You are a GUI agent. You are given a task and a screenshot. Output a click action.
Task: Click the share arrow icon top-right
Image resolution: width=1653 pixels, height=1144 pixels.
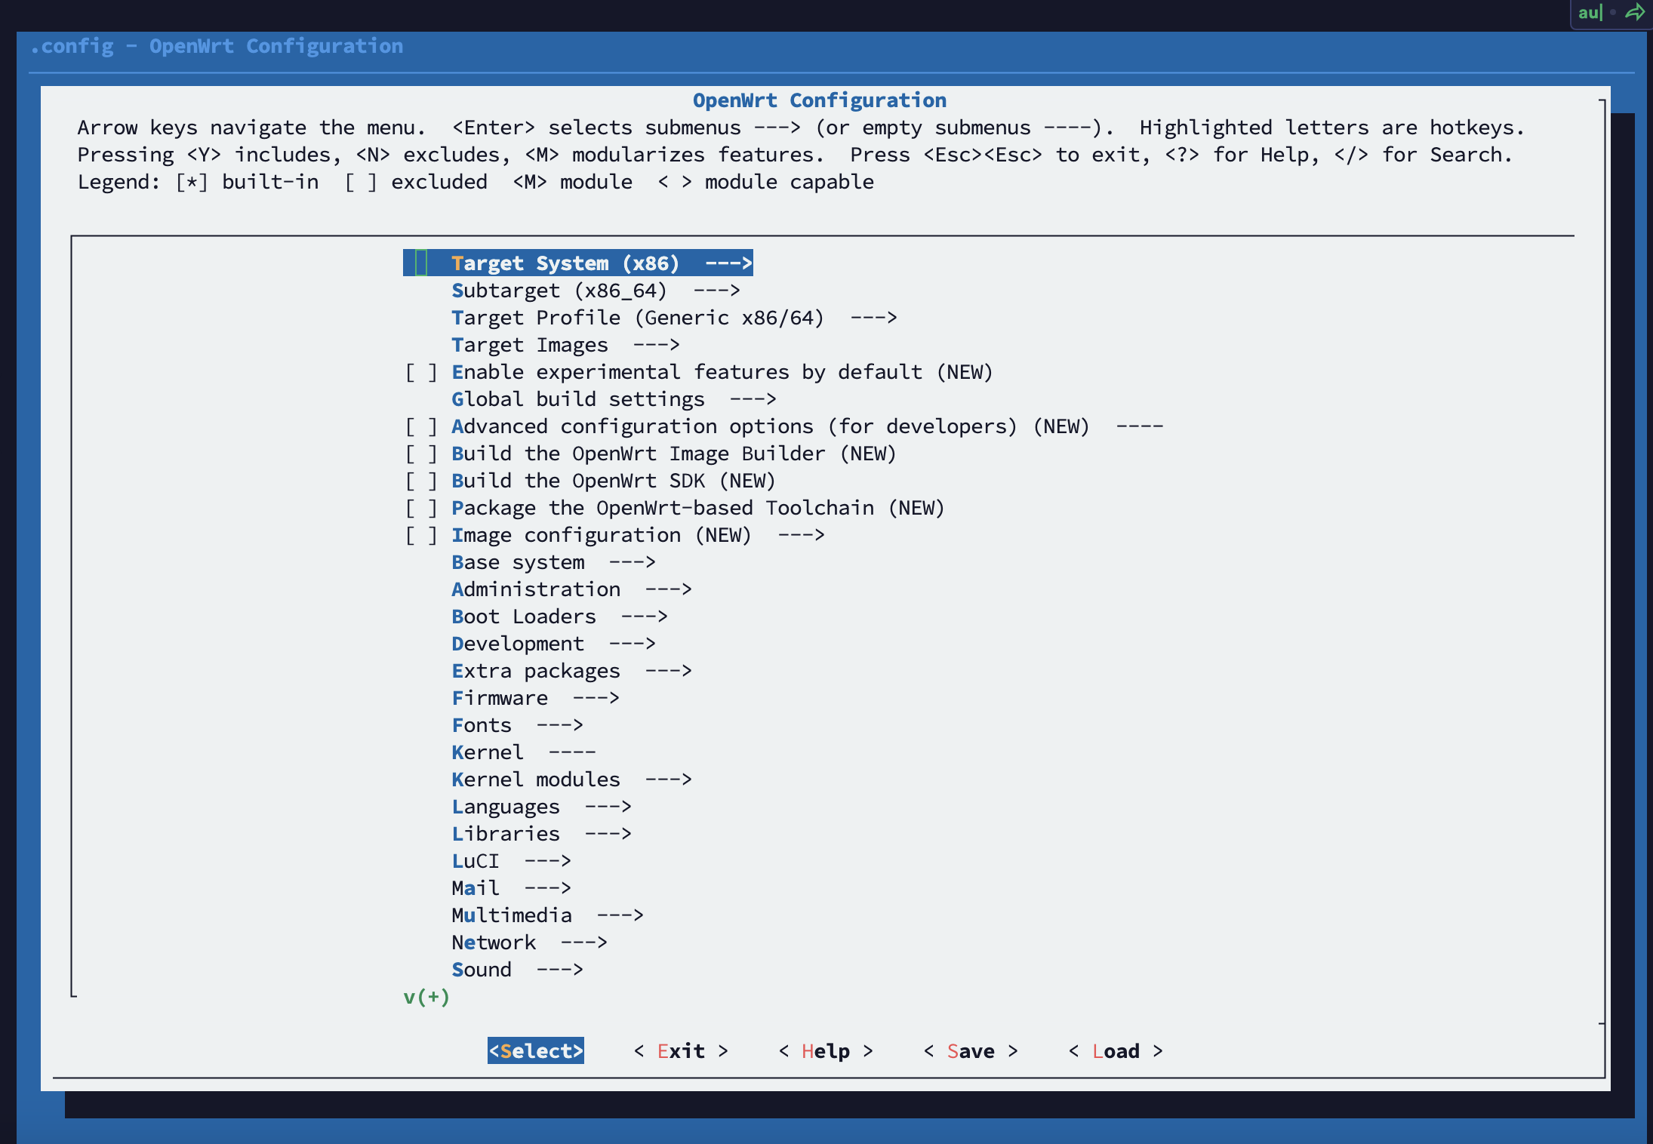(1635, 12)
